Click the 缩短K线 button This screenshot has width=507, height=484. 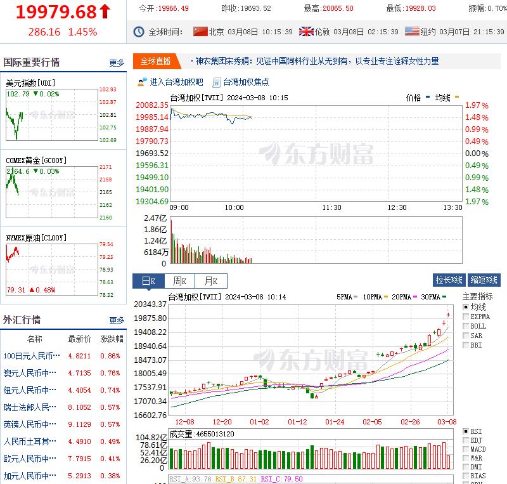click(x=484, y=280)
